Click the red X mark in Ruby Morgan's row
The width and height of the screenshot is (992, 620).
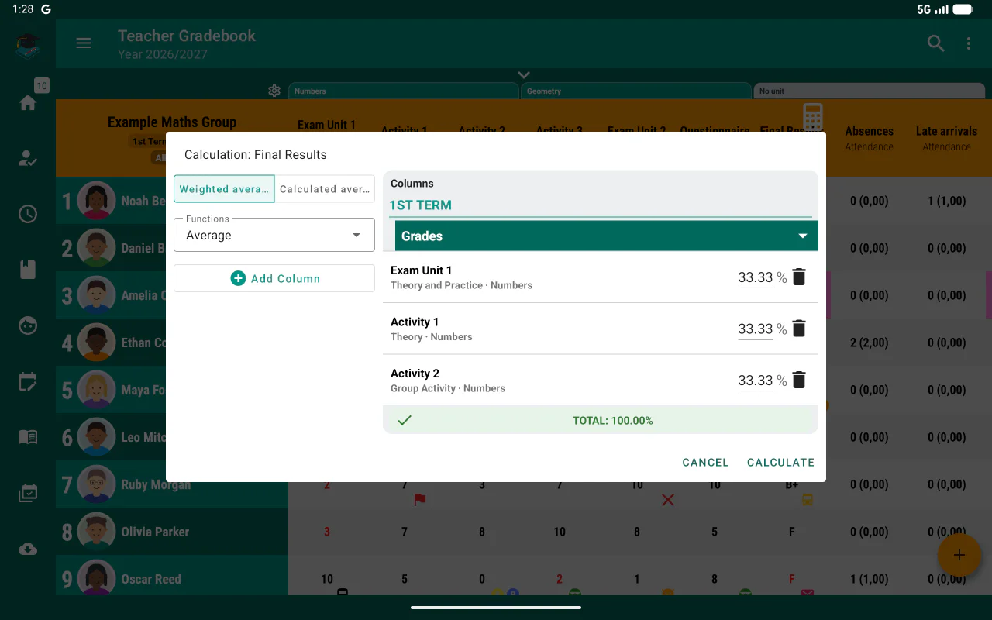tap(668, 500)
